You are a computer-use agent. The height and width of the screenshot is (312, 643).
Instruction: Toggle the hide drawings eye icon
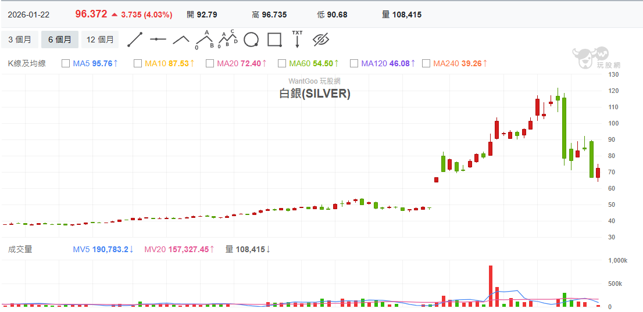click(321, 40)
